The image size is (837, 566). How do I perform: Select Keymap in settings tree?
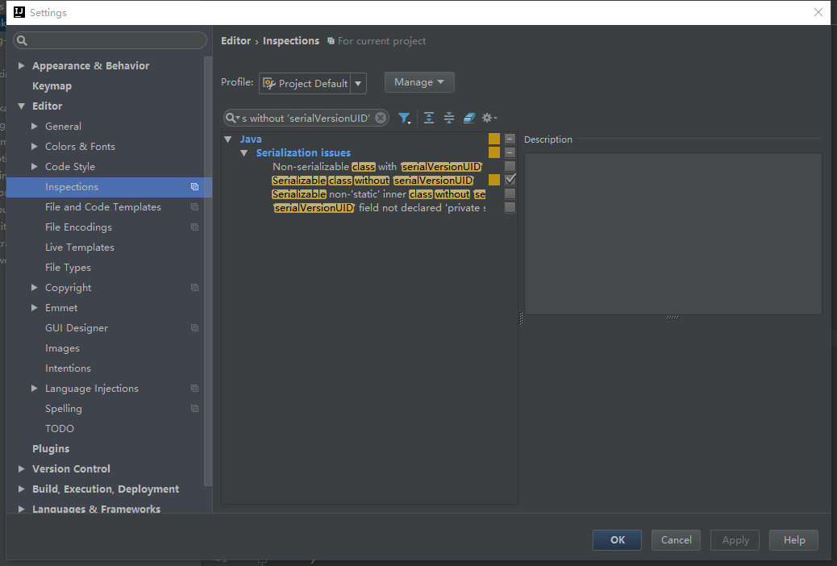tap(52, 86)
